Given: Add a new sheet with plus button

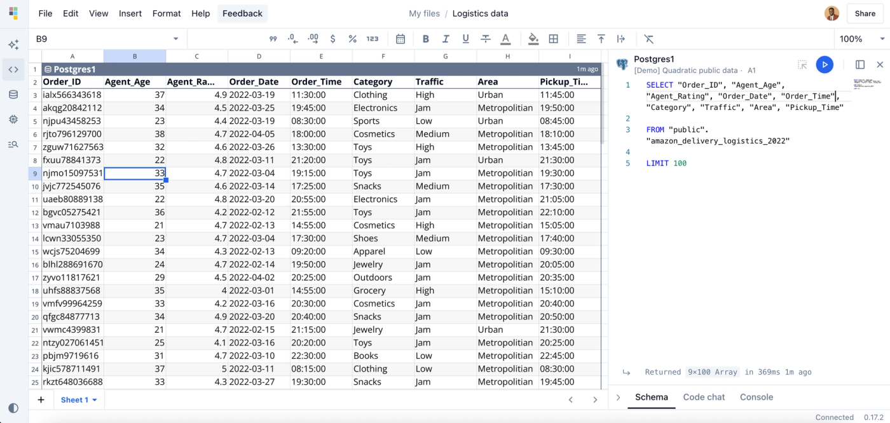Looking at the screenshot, I should 41,399.
